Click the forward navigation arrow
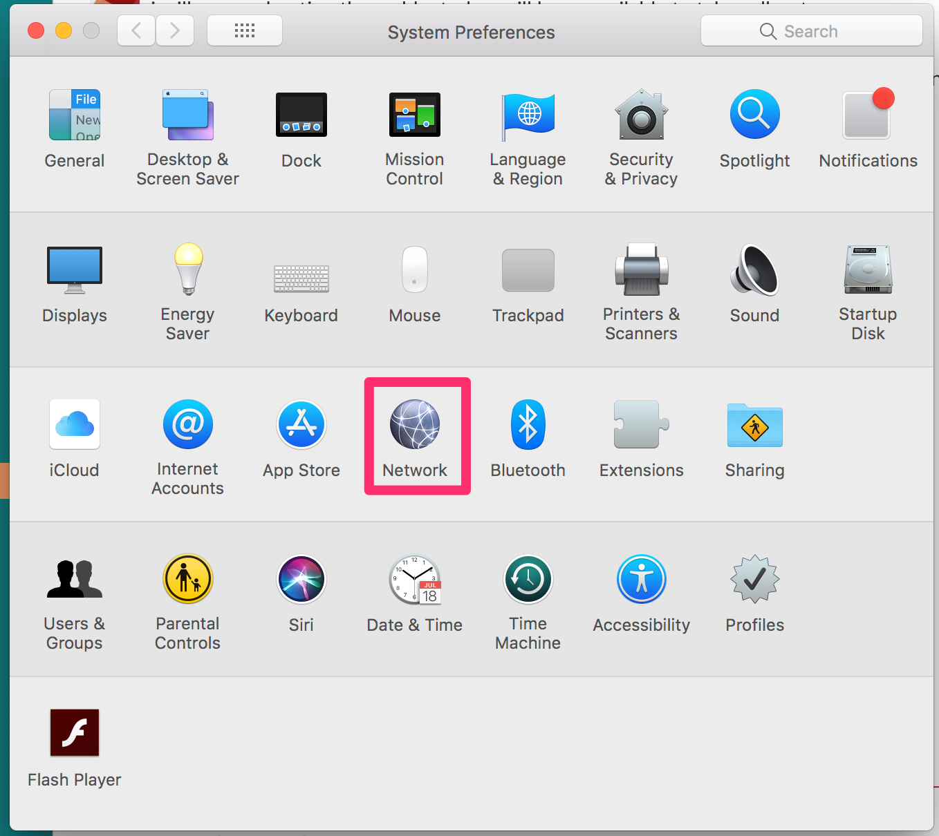Viewport: 939px width, 836px height. click(175, 30)
